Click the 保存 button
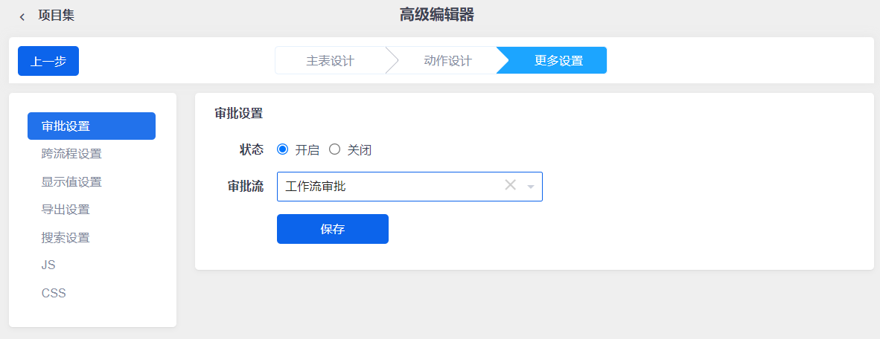The height and width of the screenshot is (339, 880). coord(332,229)
